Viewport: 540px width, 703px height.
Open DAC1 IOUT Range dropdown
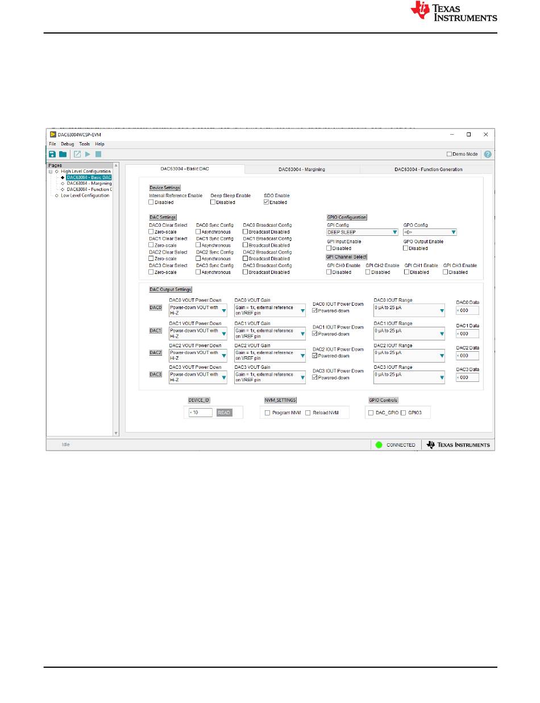click(x=409, y=333)
